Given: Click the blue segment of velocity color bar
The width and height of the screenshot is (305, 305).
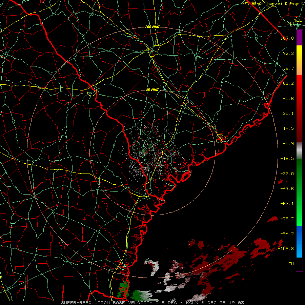Looking at the screenshot, I should pos(299,242).
